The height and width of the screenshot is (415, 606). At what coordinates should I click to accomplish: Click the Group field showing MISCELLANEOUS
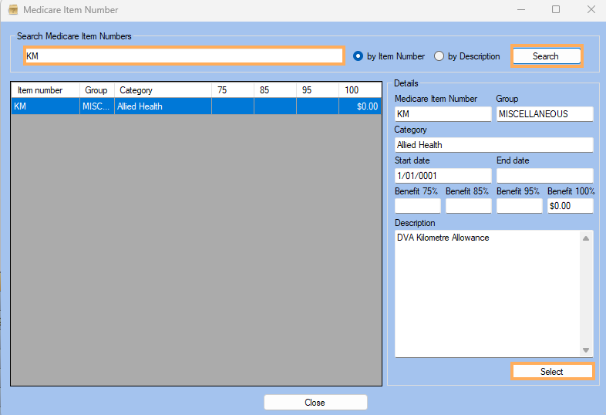544,114
